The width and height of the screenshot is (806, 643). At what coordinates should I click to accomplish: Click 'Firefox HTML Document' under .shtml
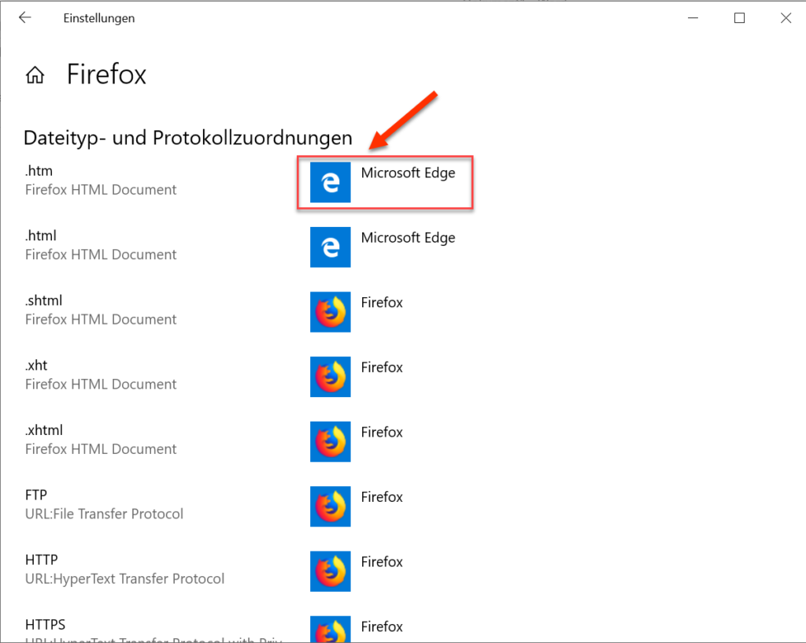click(x=101, y=319)
